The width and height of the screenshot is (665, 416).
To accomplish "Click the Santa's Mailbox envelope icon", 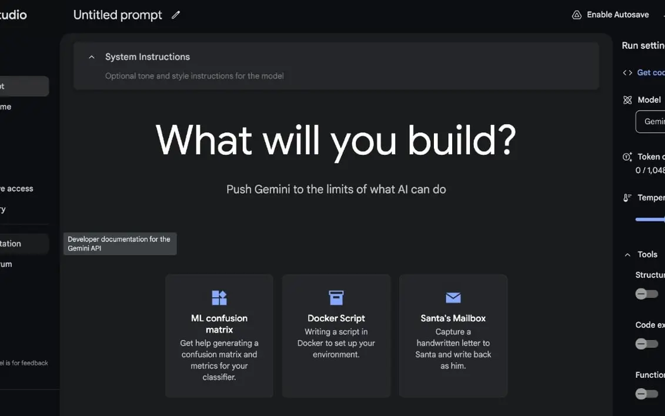I will click(x=453, y=298).
